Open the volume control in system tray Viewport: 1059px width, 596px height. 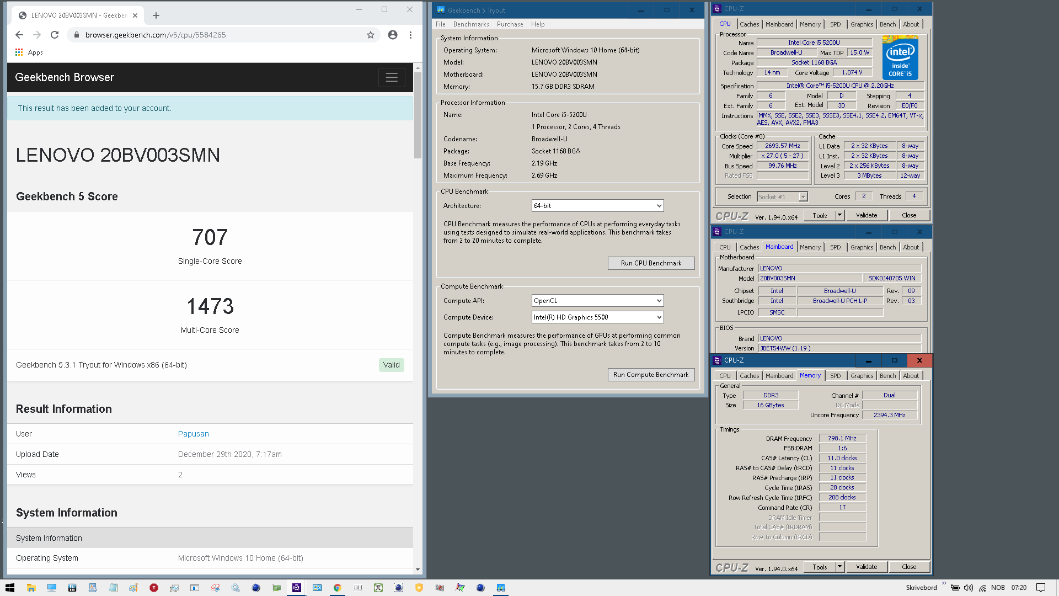[x=969, y=588]
